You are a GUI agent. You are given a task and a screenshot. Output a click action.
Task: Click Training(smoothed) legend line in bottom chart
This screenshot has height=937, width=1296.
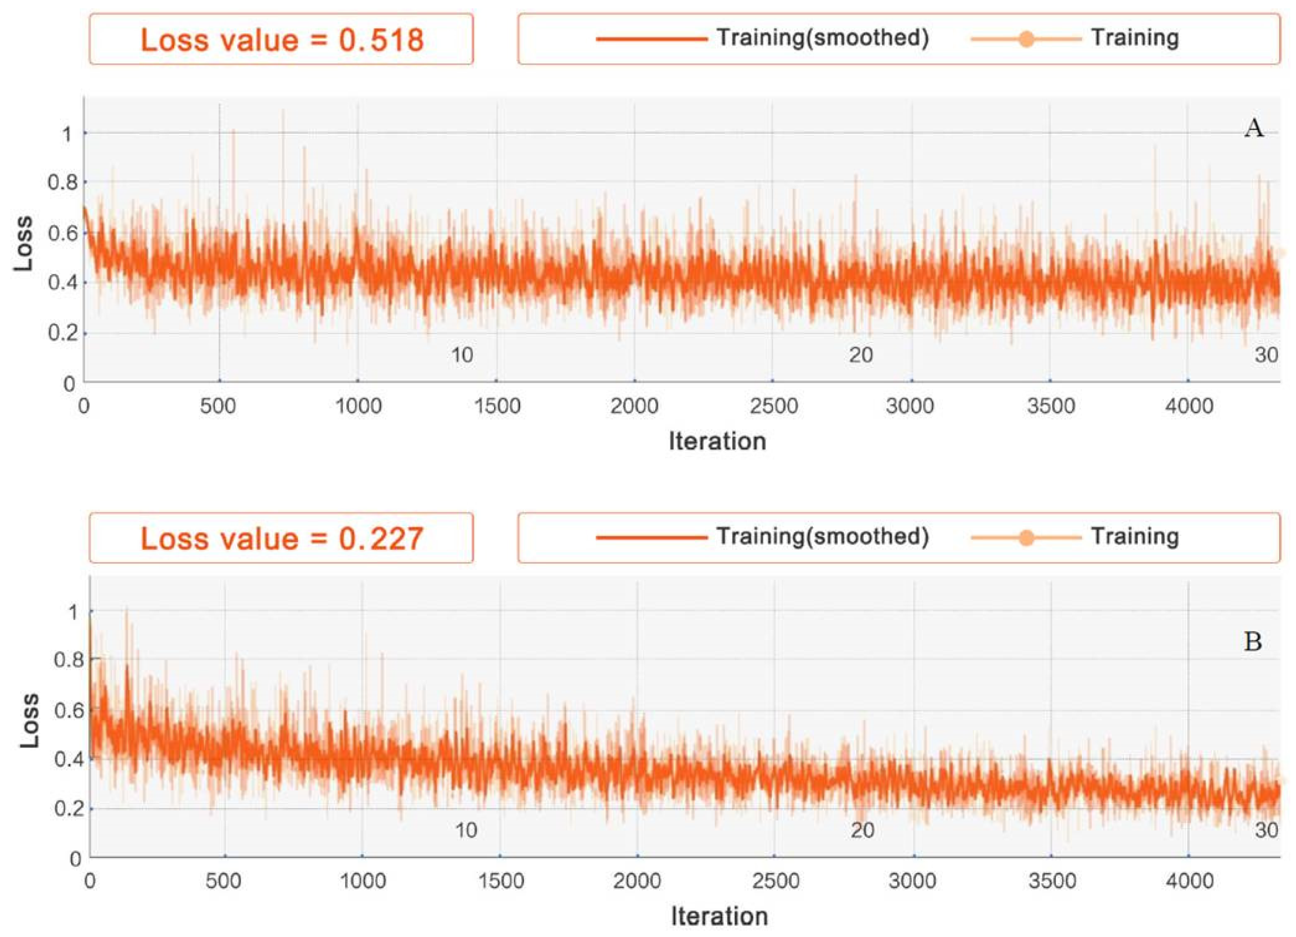[651, 538]
